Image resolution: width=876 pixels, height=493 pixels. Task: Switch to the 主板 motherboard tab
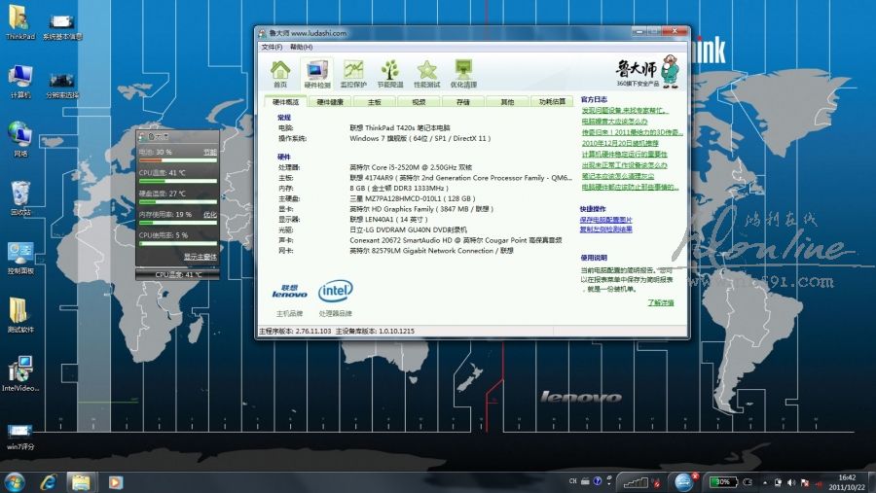point(374,102)
